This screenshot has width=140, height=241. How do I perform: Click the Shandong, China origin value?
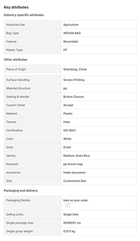(x=75, y=69)
